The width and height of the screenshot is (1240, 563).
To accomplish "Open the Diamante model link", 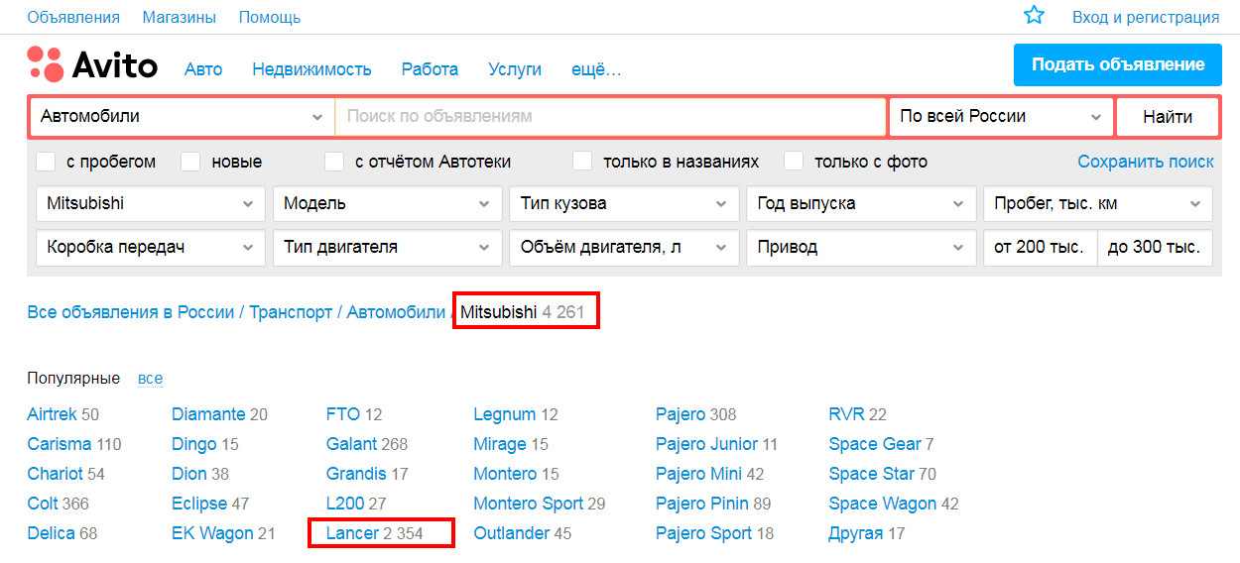I will coord(208,414).
